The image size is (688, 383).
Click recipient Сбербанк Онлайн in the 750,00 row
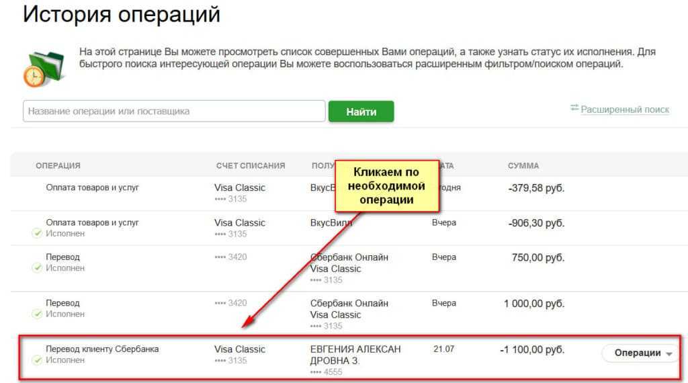coord(349,257)
